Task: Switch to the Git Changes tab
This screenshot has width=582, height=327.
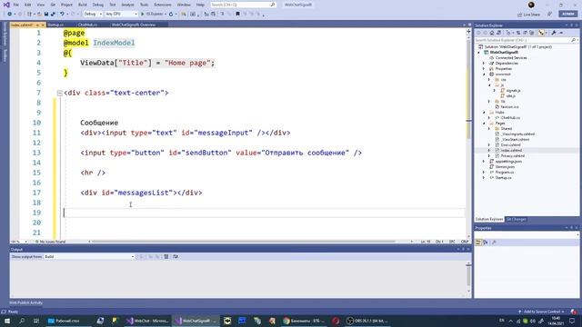Action: point(517,220)
